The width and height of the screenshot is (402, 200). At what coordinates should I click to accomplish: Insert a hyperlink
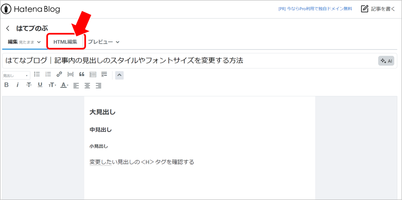(59, 74)
